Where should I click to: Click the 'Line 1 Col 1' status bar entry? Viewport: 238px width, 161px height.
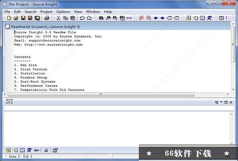pyautogui.click(x=21, y=156)
